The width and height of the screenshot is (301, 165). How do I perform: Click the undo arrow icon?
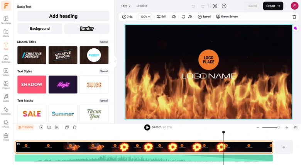point(193,6)
